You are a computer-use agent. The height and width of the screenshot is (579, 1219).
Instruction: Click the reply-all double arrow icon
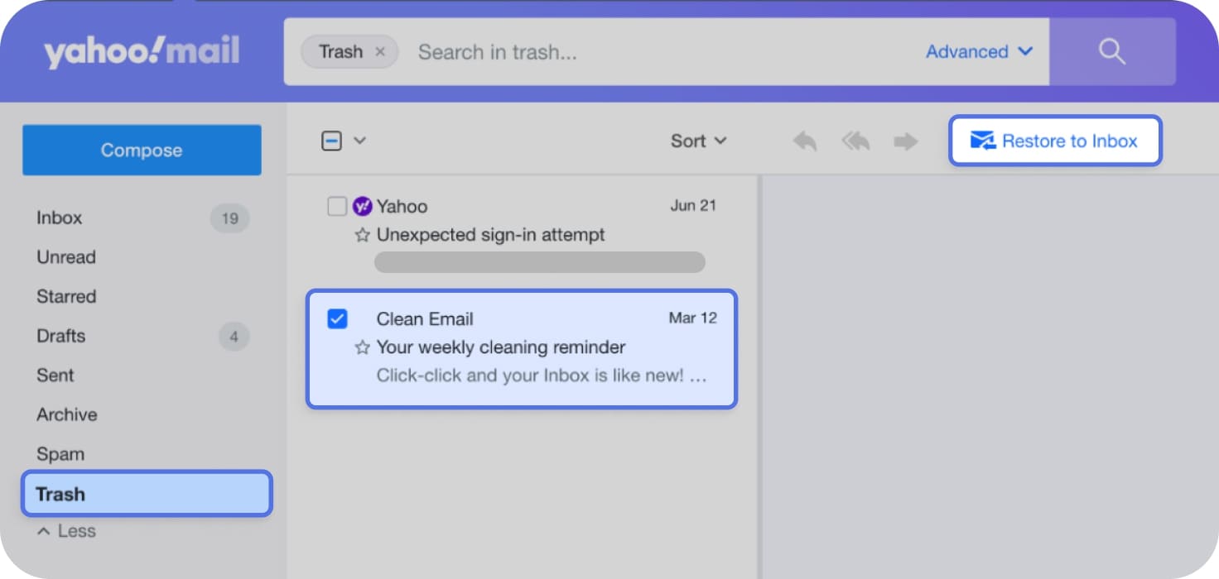point(855,141)
